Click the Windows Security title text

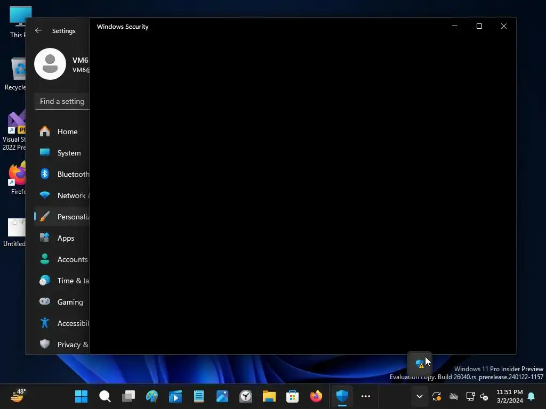pos(123,27)
